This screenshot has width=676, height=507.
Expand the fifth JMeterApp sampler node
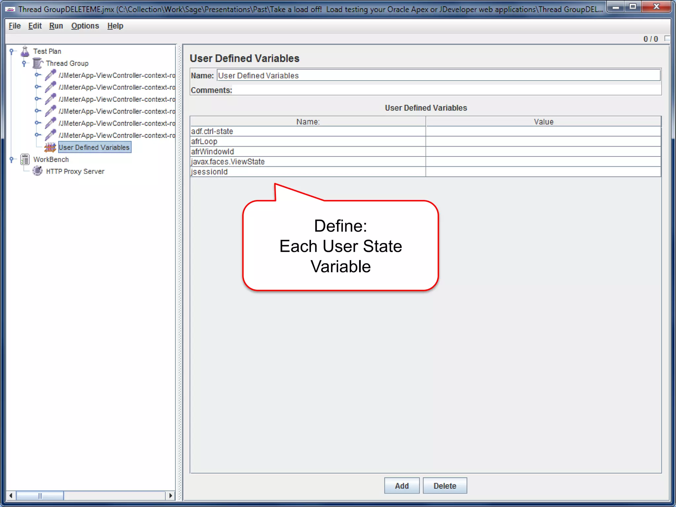click(x=37, y=123)
